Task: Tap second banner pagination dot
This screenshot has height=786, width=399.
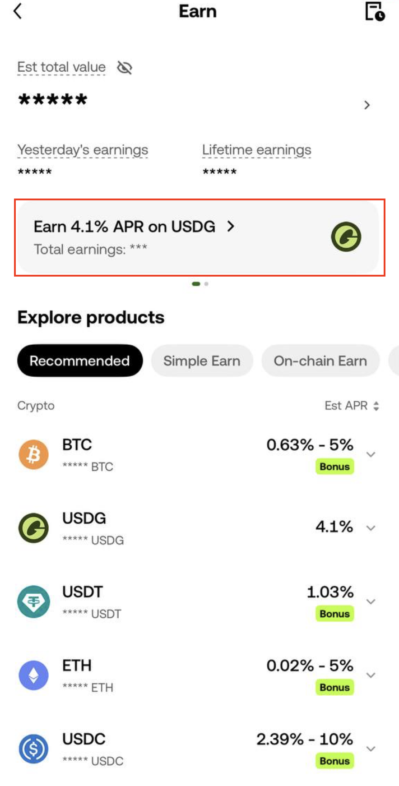Action: [206, 284]
